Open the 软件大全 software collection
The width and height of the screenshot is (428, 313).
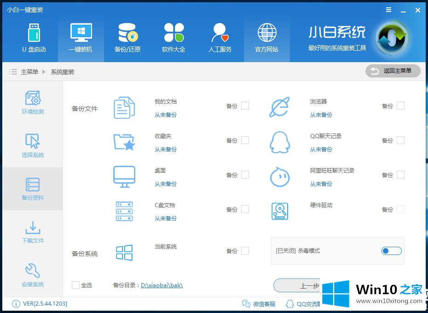pos(174,38)
